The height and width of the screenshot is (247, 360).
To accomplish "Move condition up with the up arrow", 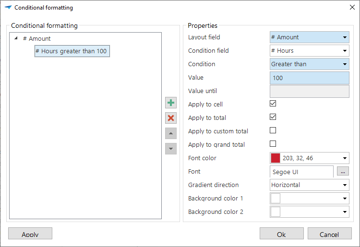I will (171, 133).
